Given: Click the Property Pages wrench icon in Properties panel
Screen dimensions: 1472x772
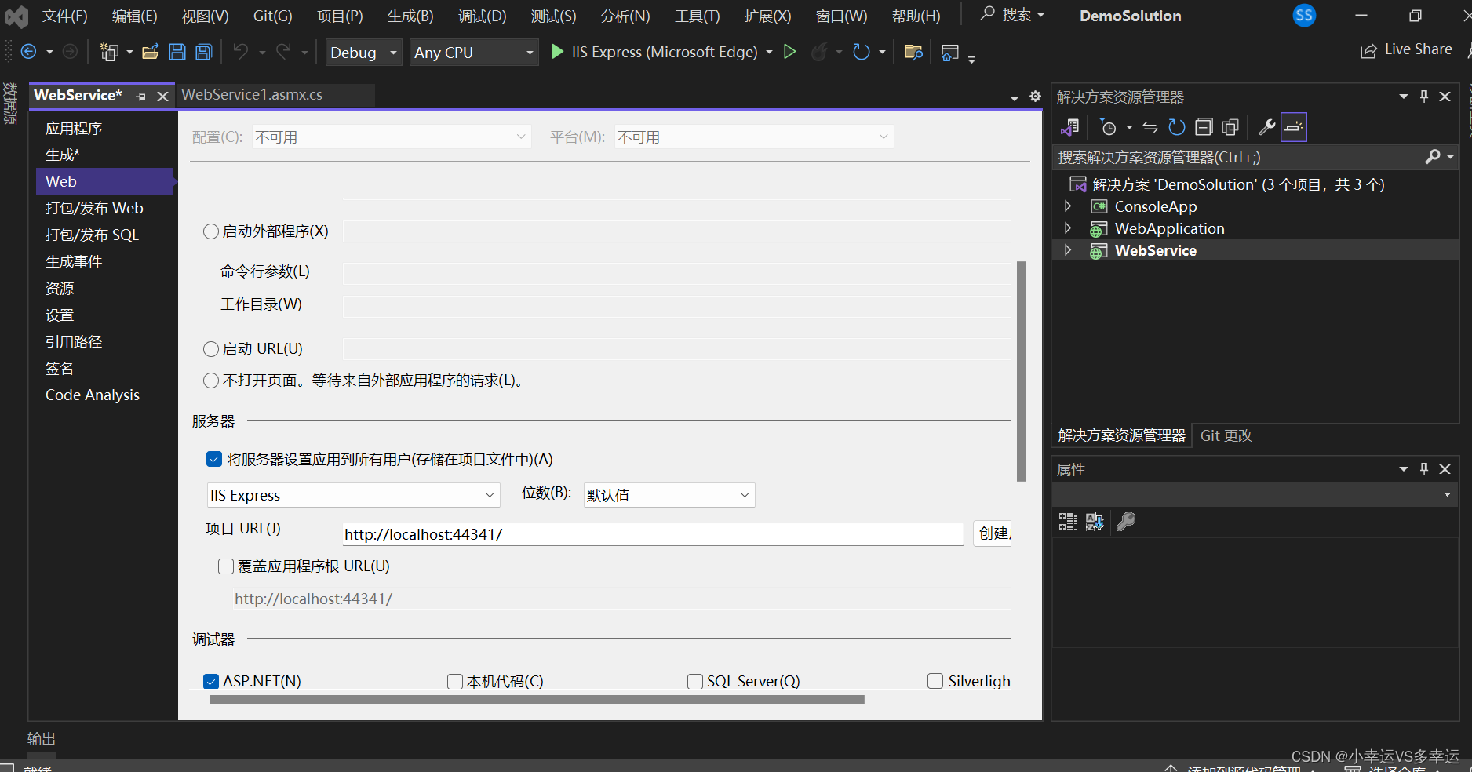Looking at the screenshot, I should [x=1126, y=522].
